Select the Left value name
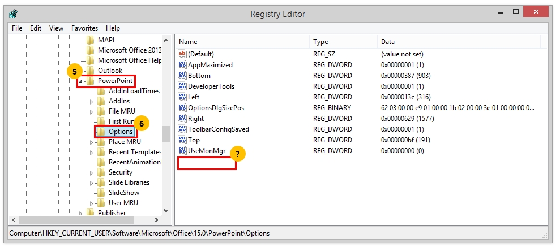The image size is (556, 248). click(x=194, y=97)
